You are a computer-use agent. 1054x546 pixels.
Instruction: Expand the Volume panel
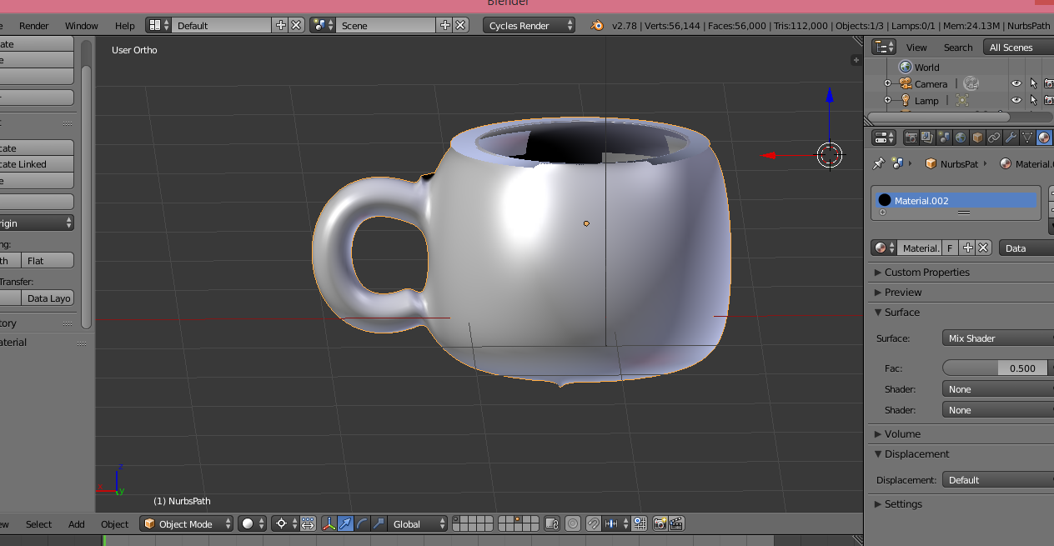click(x=901, y=434)
